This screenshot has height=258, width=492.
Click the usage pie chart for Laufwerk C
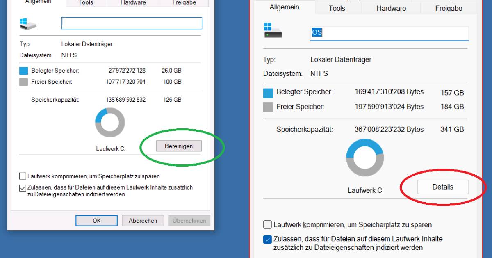click(109, 122)
